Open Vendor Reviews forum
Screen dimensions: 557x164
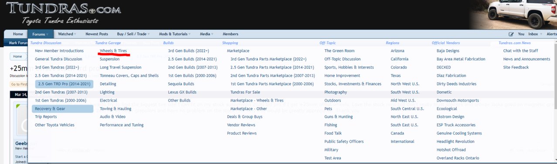pos(241,125)
